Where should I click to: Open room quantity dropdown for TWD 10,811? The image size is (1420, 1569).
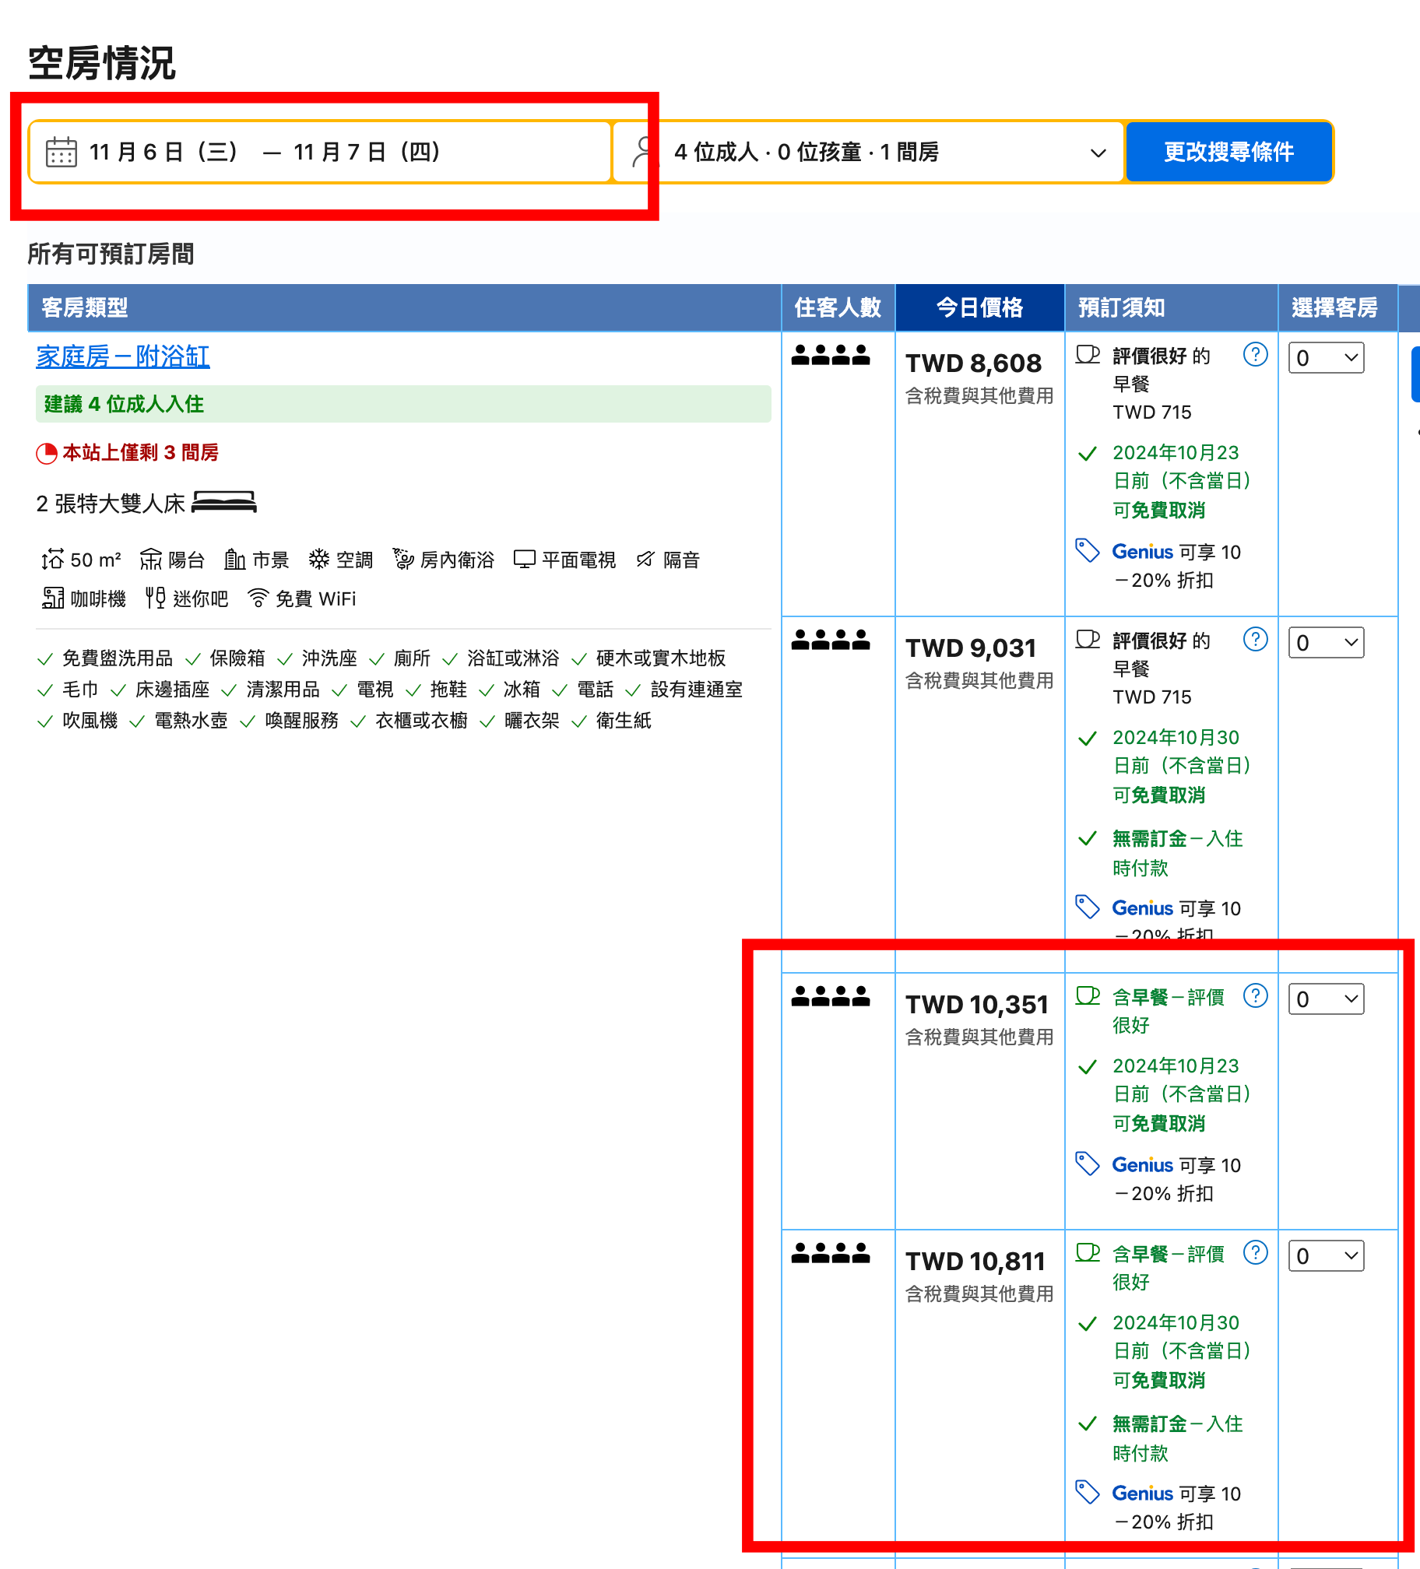(1326, 1256)
